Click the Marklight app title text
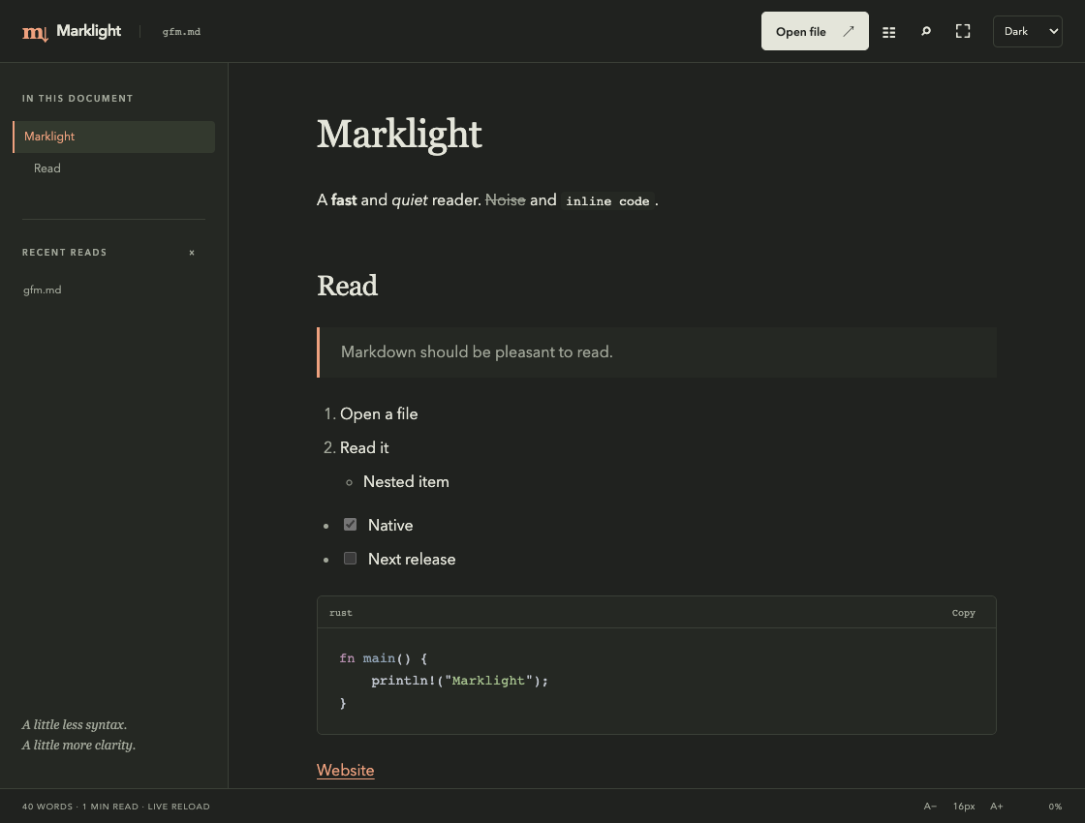 coord(88,31)
